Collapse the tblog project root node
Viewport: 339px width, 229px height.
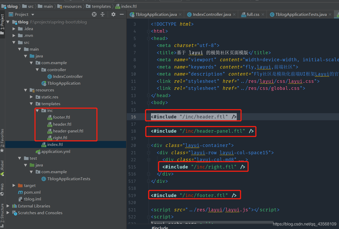pyautogui.click(x=8, y=22)
